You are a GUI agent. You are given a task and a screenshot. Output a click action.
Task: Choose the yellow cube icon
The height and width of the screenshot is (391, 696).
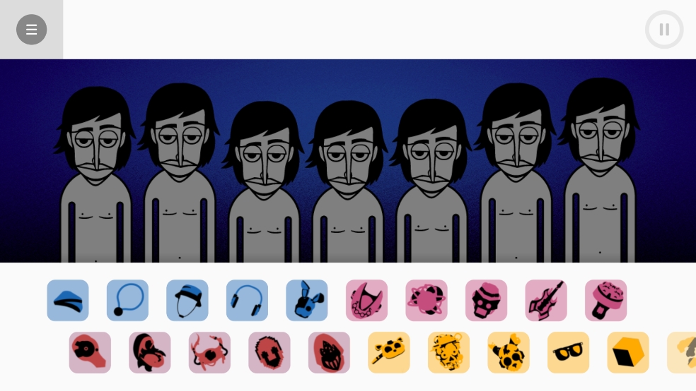(628, 352)
